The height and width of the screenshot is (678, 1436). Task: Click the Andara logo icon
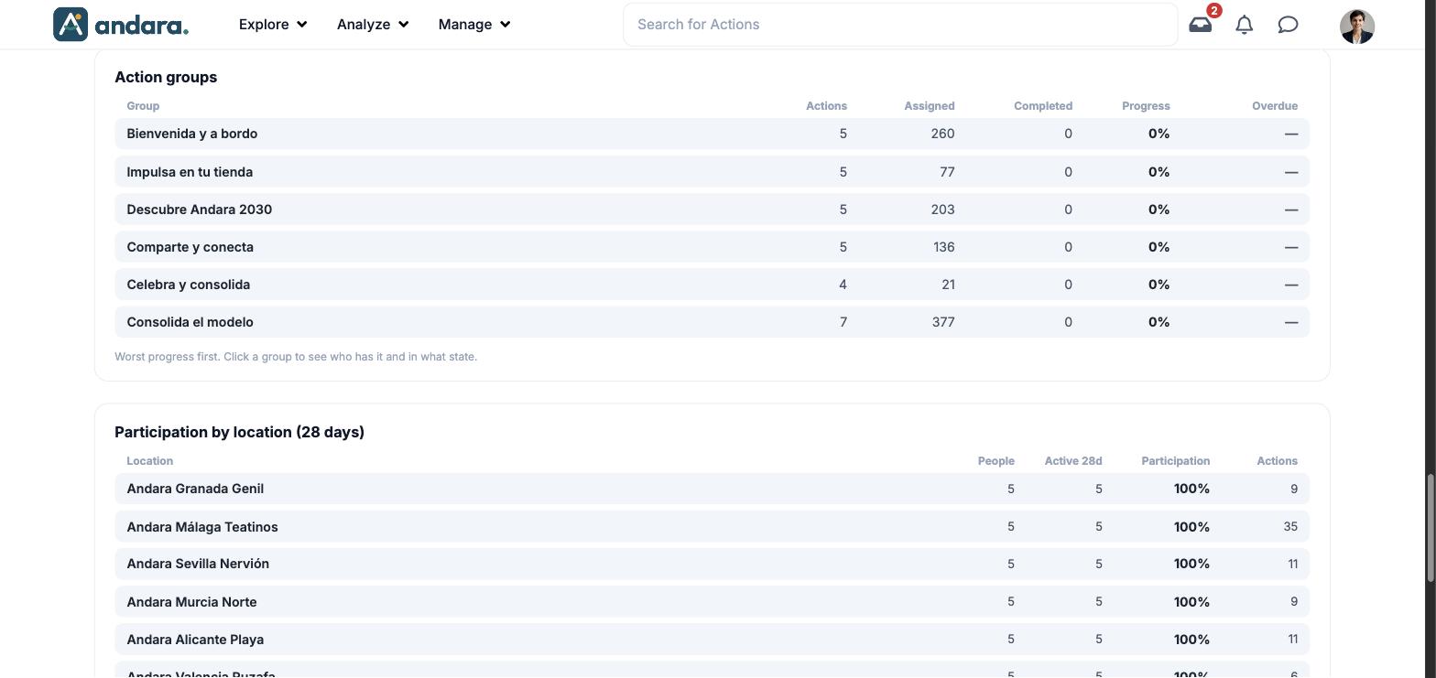(x=71, y=25)
